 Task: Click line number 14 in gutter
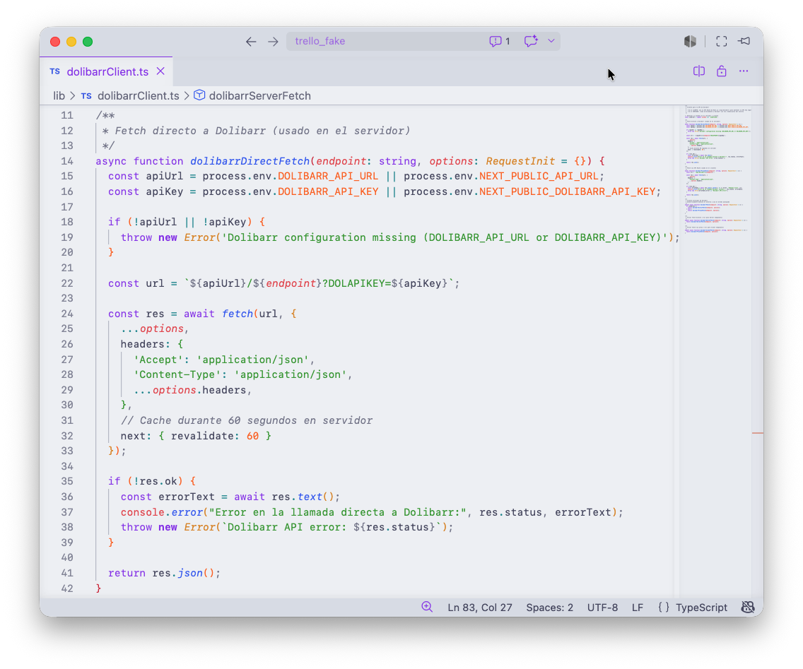click(x=67, y=161)
